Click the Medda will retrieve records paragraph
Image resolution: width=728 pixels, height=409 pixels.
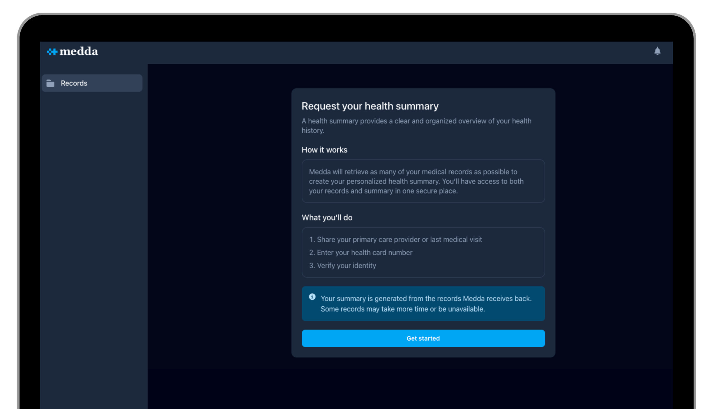416,181
